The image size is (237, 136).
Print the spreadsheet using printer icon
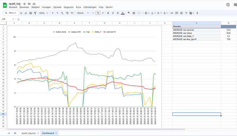click(x=31, y=13)
